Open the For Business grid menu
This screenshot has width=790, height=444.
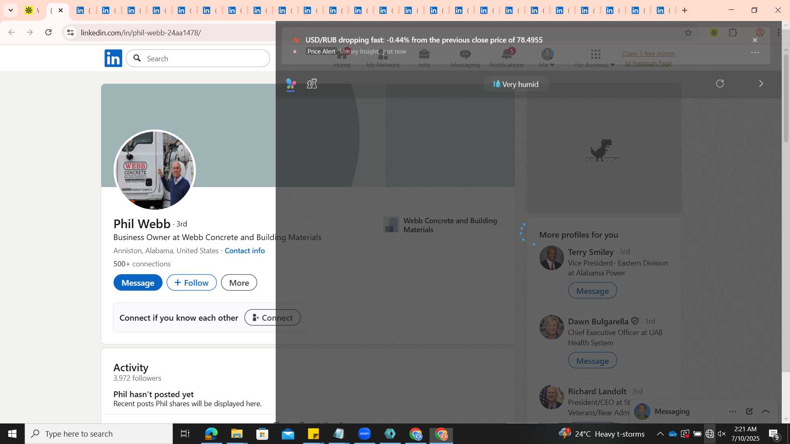(x=595, y=58)
